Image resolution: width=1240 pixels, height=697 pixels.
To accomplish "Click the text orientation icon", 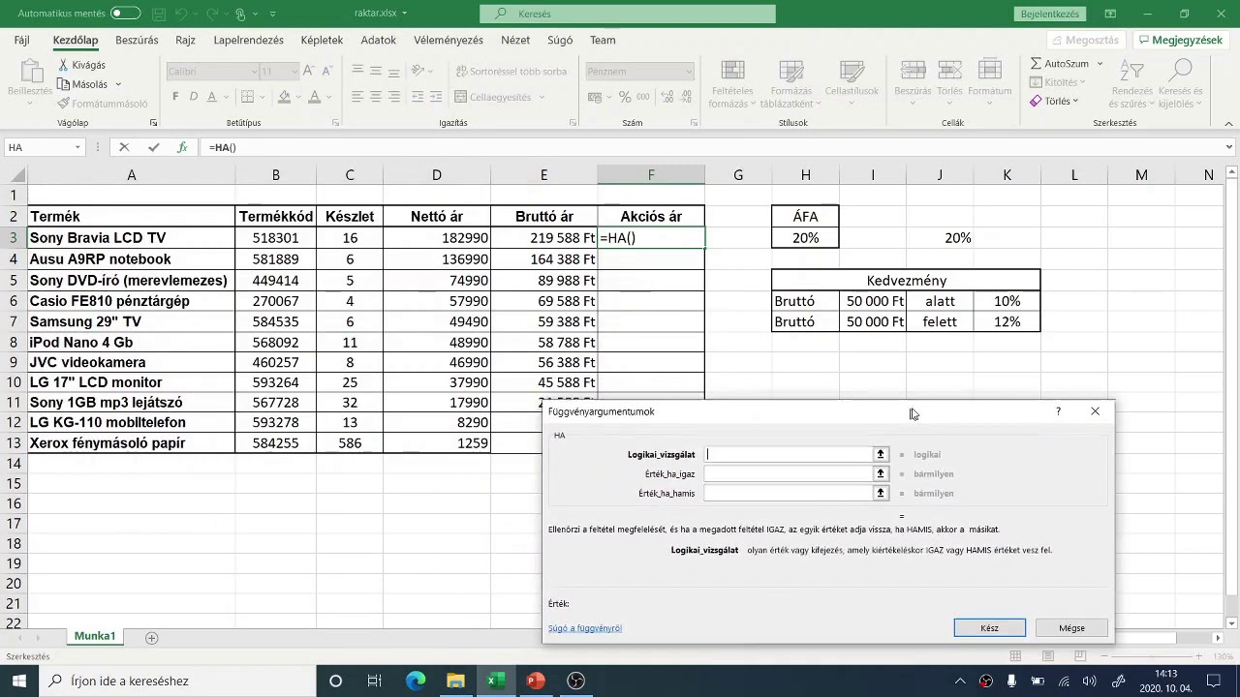I will point(418,71).
